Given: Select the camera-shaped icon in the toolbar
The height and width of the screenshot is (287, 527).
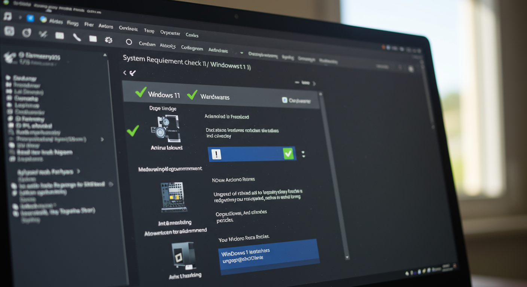Looking at the screenshot, I should click(9, 31).
